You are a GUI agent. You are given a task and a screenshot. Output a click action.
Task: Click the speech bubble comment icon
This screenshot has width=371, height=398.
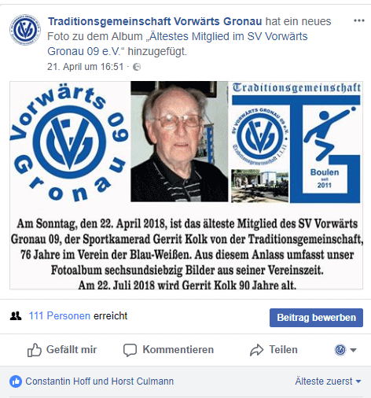coord(130,350)
